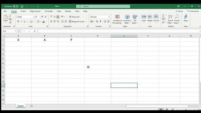Center text horizontally
Image resolution: width=201 pixels, height=113 pixels.
[55, 22]
